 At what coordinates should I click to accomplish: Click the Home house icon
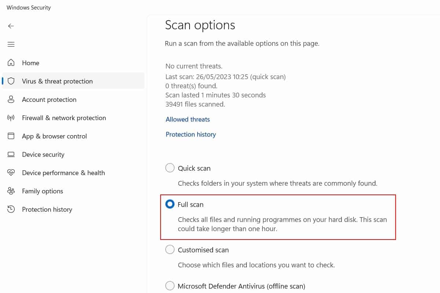tap(11, 63)
